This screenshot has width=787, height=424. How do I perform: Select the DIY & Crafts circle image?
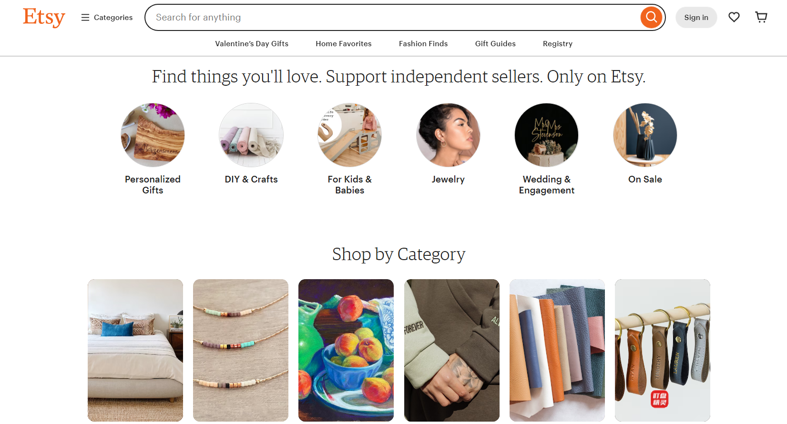[251, 135]
